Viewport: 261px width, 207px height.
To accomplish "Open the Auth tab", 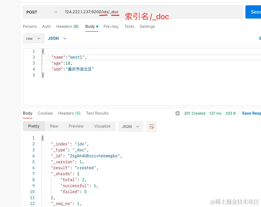I will (46, 26).
